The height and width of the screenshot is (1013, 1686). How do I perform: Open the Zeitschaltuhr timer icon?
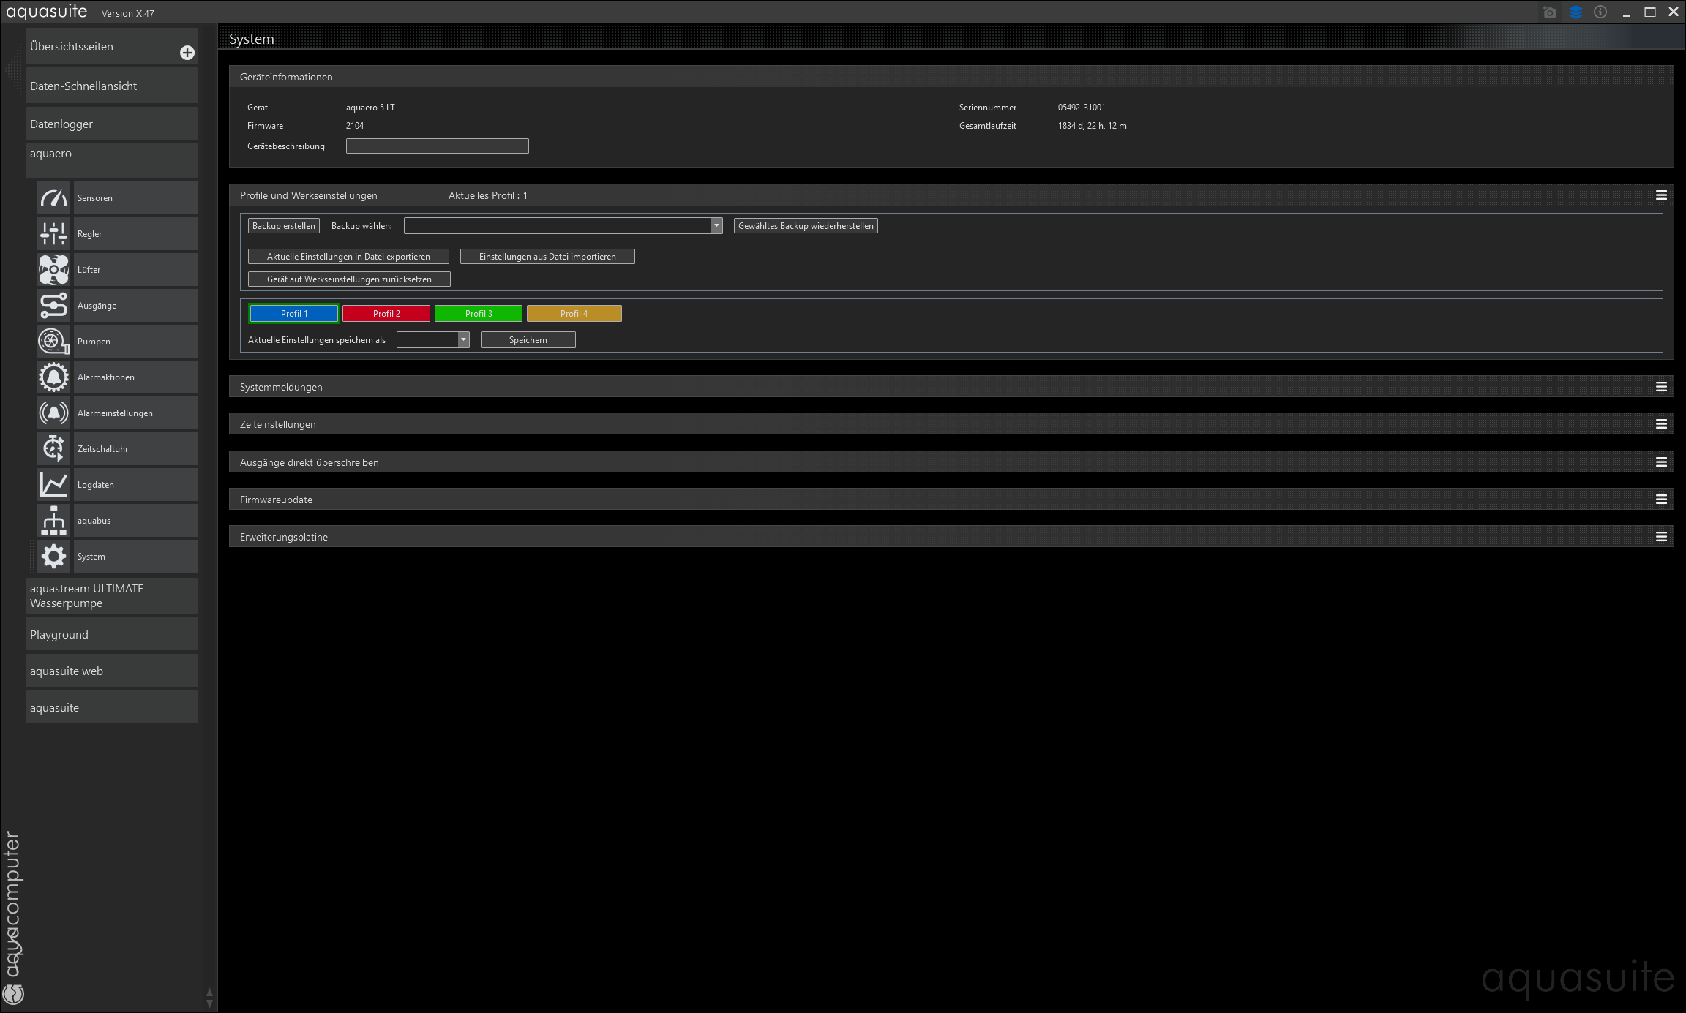point(53,449)
